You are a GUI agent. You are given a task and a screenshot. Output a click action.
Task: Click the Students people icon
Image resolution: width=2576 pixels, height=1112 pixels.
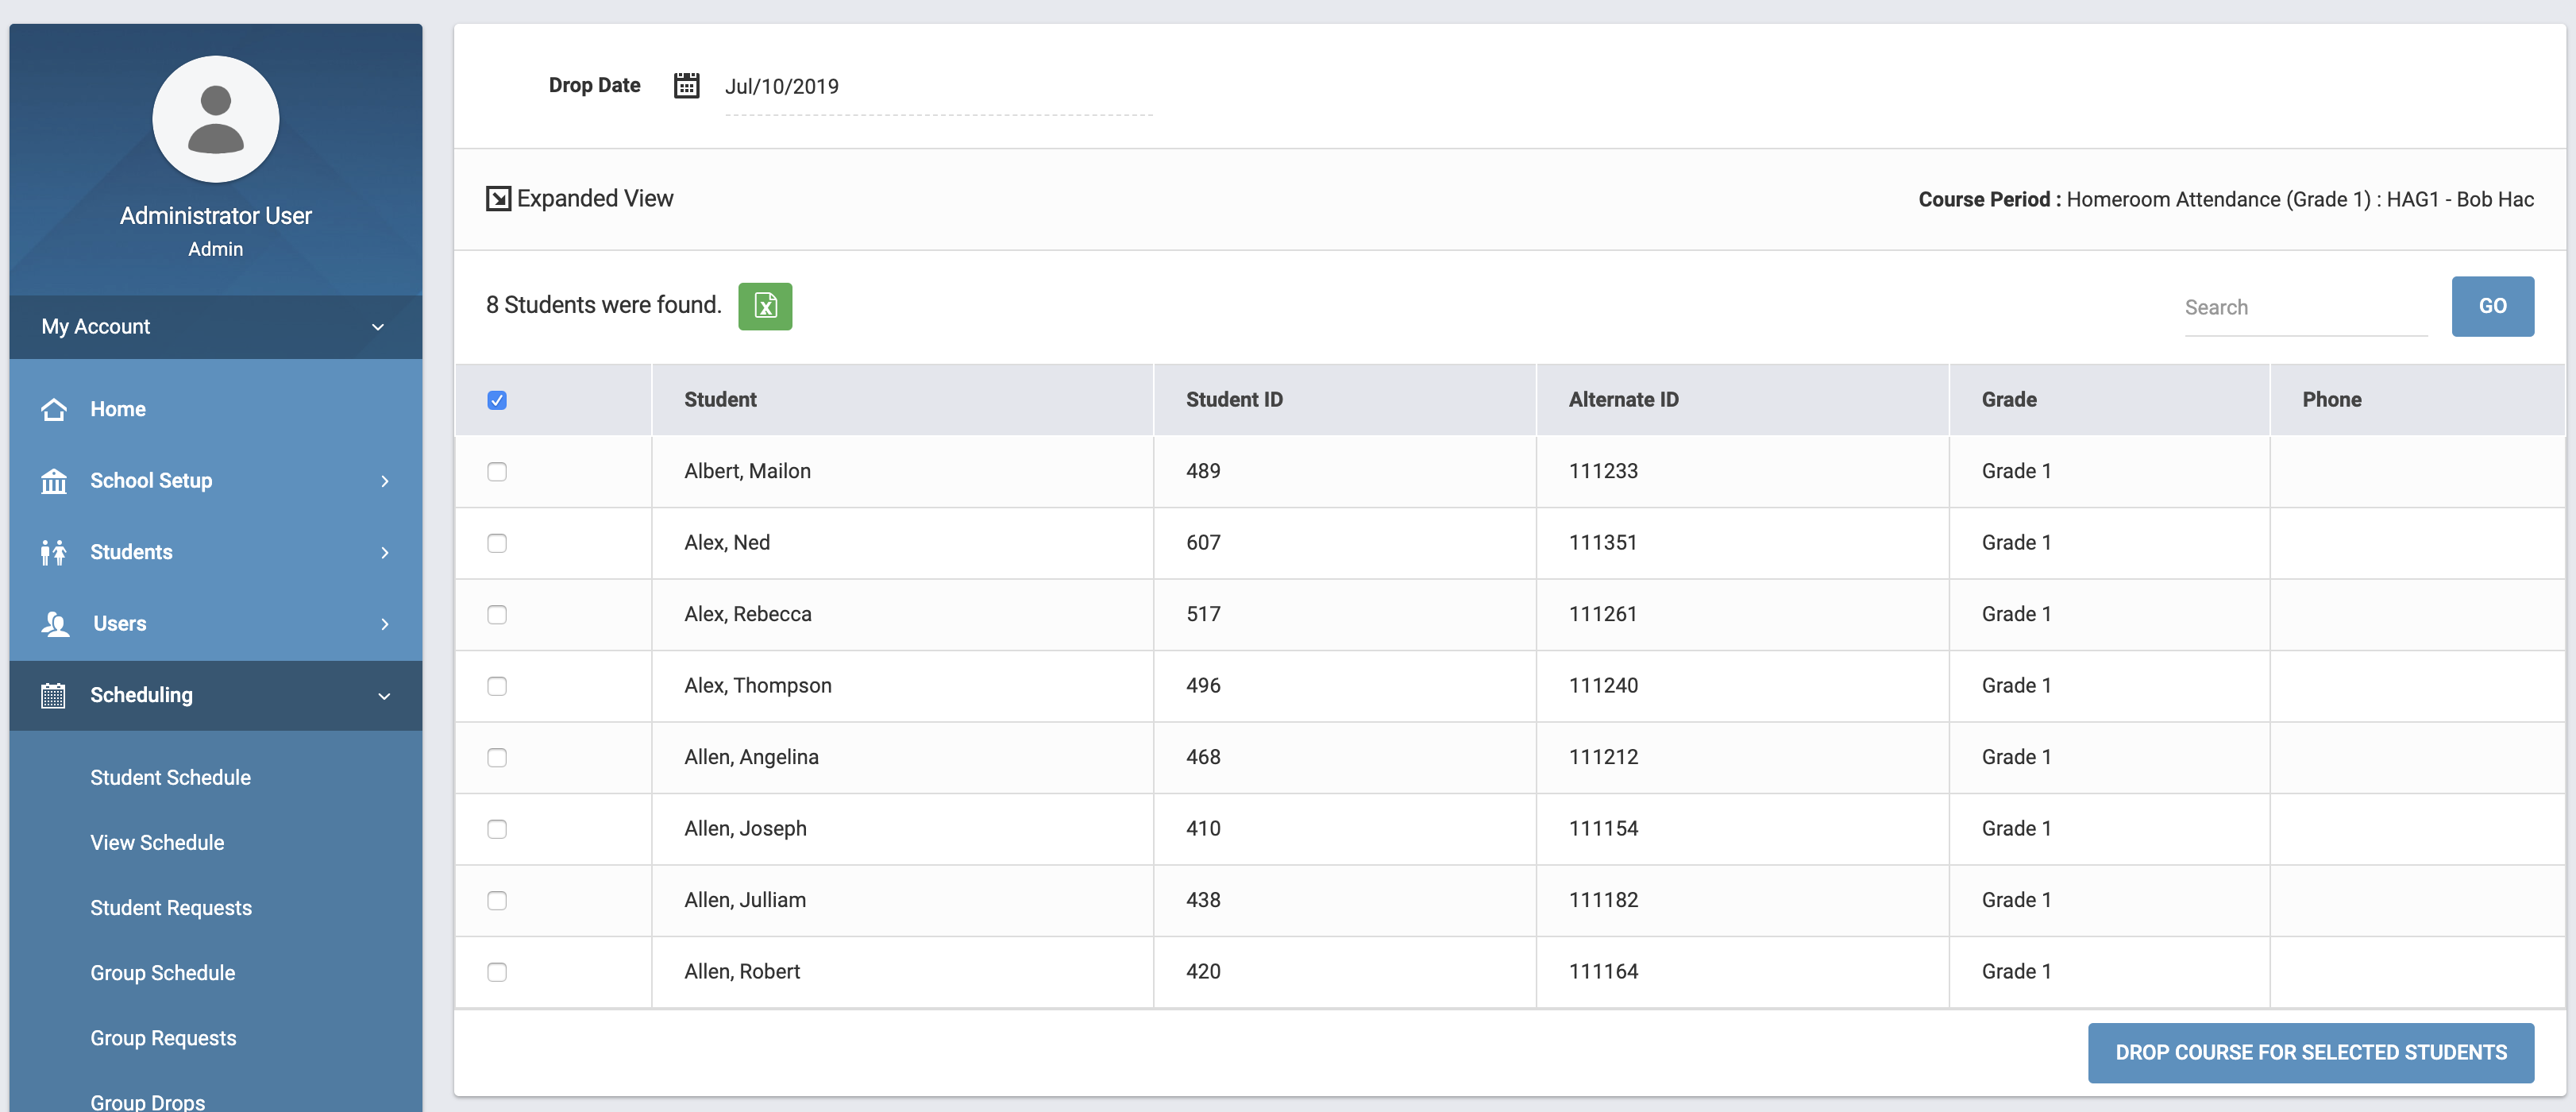pyautogui.click(x=54, y=552)
